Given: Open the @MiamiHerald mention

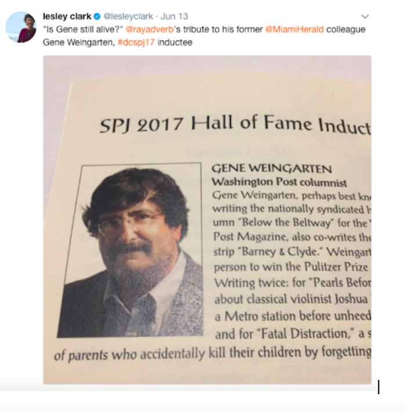Looking at the screenshot, I should pyautogui.click(x=295, y=29).
